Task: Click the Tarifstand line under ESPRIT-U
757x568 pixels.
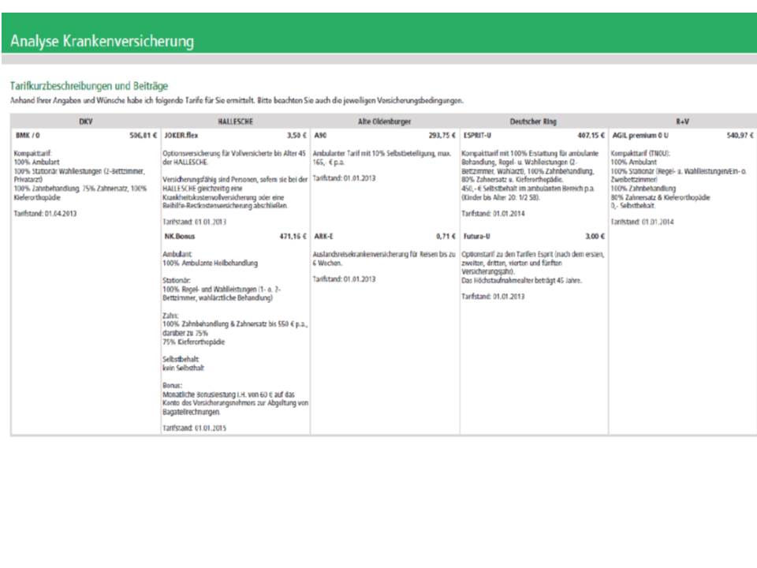Action: pyautogui.click(x=493, y=214)
